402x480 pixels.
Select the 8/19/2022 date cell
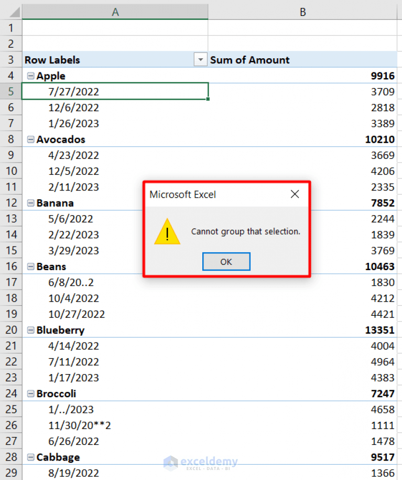click(115, 473)
